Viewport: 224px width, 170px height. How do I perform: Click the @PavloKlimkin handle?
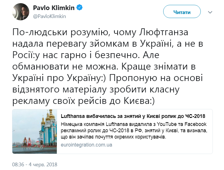[50, 16]
